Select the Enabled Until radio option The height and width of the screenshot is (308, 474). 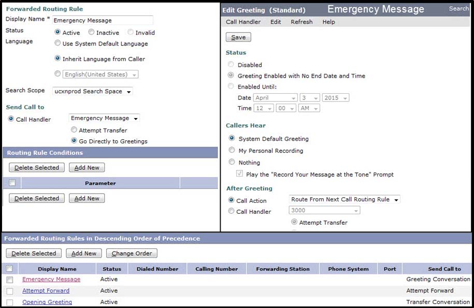point(231,86)
